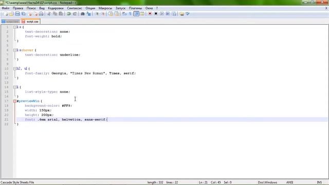
Task: Open the ? help menu
Action: (157, 8)
